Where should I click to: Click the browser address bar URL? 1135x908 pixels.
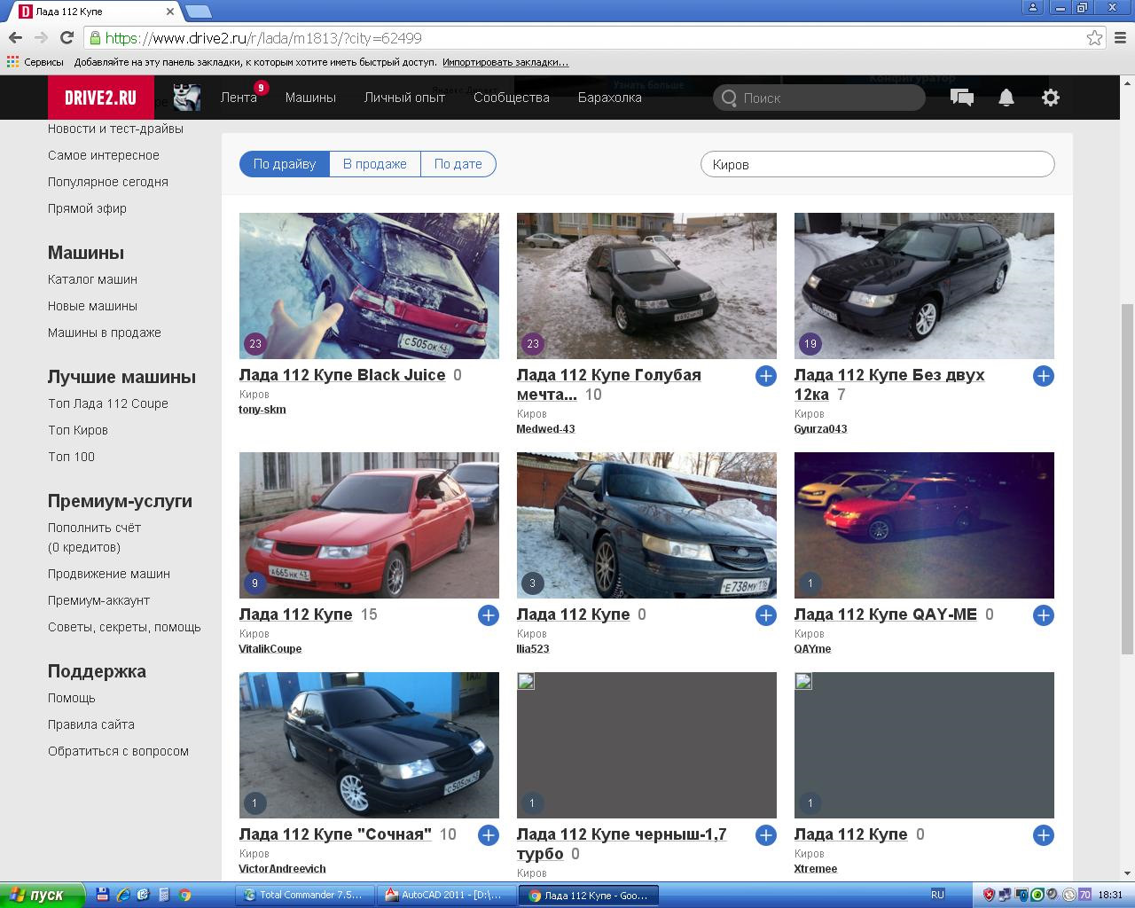(x=585, y=38)
